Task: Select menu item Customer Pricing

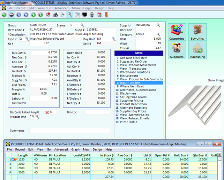Action: click(129, 101)
